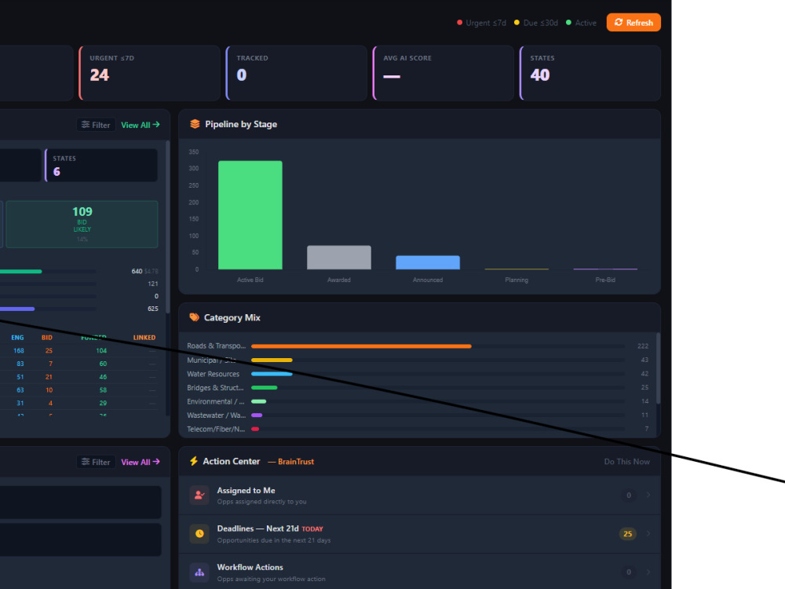Click the Awarded gray bar
785x589 pixels.
(x=339, y=258)
